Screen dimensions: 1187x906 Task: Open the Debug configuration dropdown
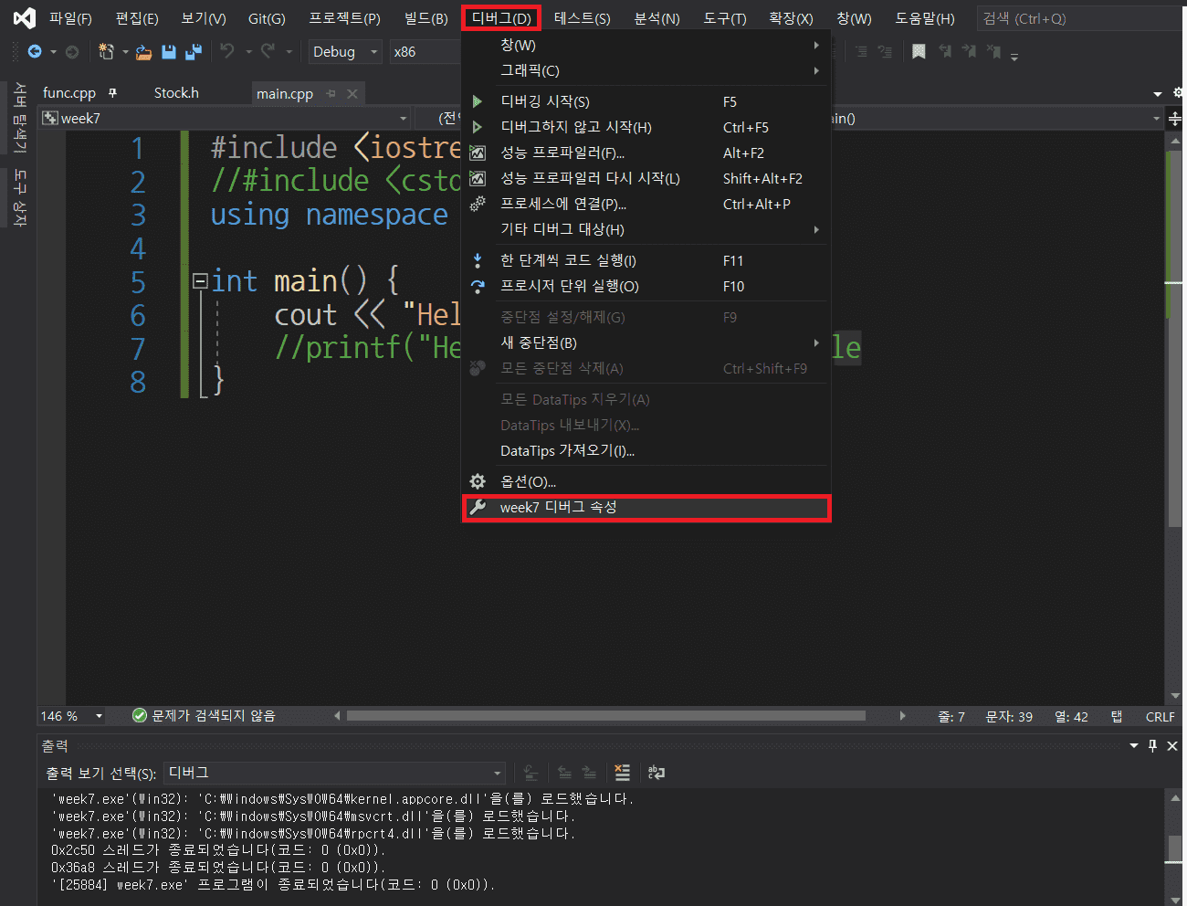coord(373,52)
